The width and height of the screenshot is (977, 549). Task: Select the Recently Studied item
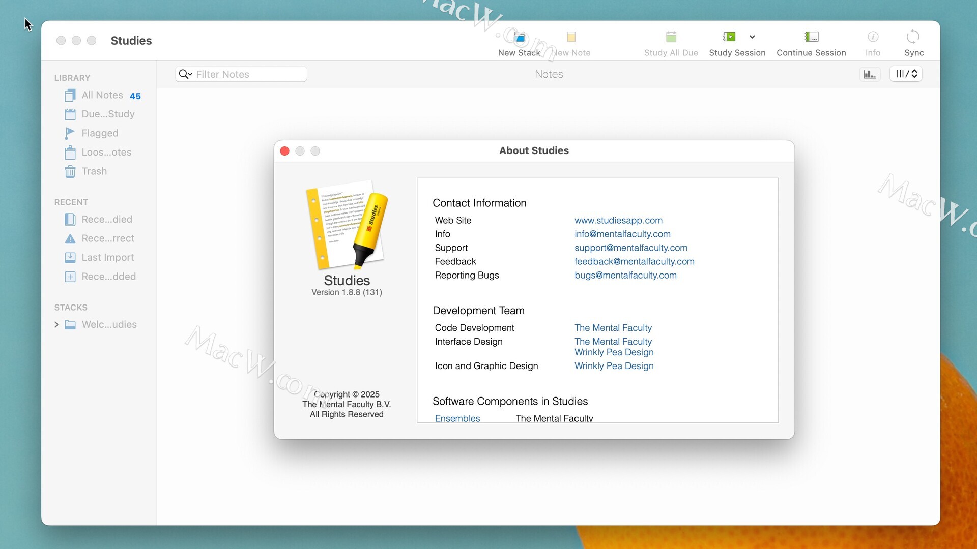pyautogui.click(x=99, y=220)
